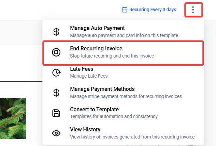The height and width of the screenshot is (146, 216).
Task: Open the Late Fees menu title
Action: tap(82, 69)
